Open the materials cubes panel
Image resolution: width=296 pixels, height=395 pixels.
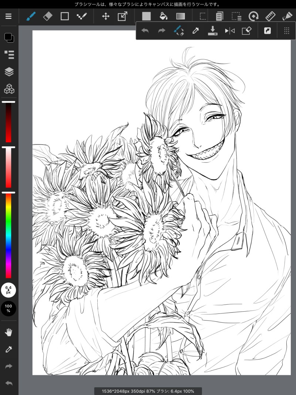9,89
